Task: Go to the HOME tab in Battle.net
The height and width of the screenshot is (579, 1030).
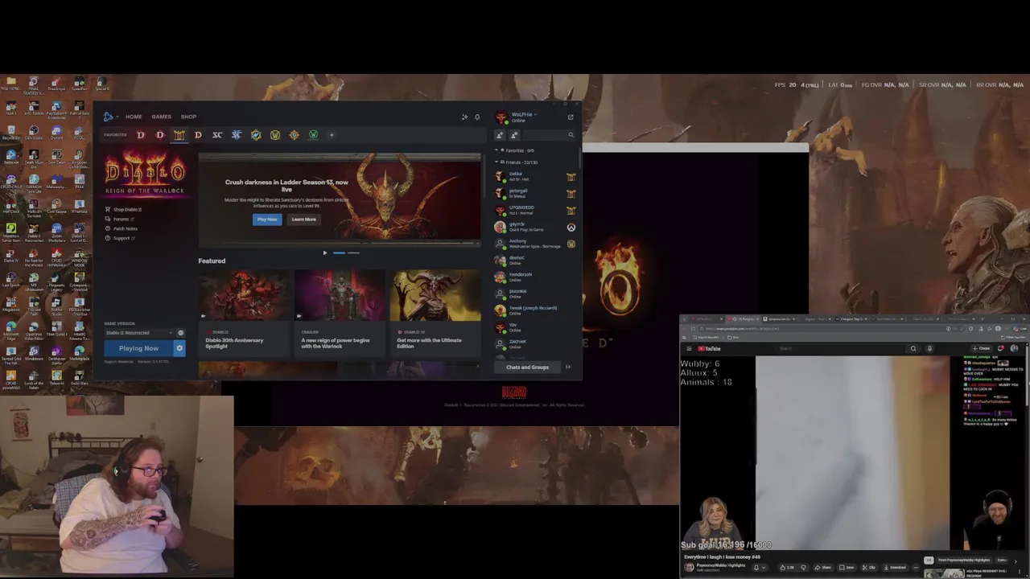Action: pyautogui.click(x=134, y=117)
